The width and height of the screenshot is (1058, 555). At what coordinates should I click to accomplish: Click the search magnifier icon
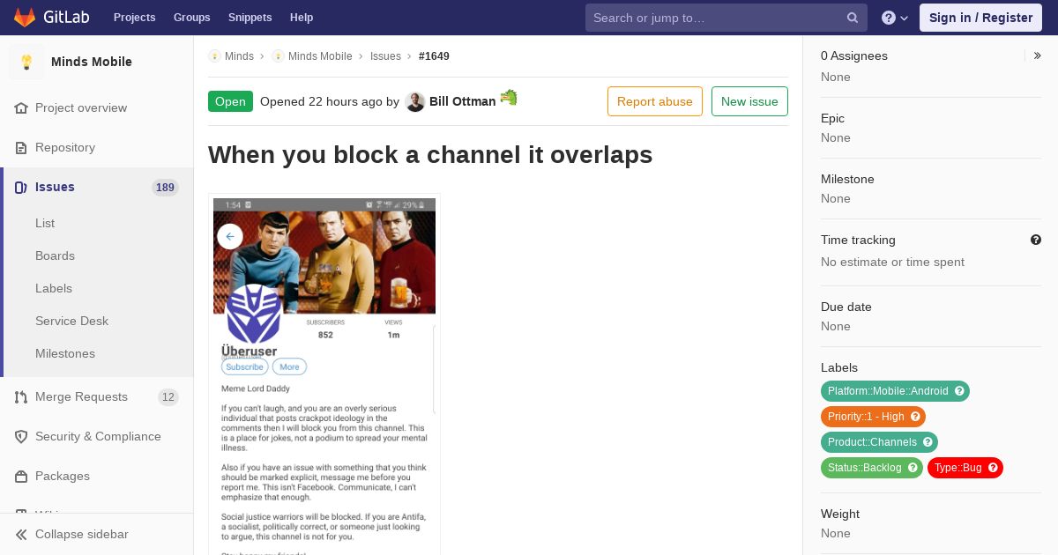point(853,18)
